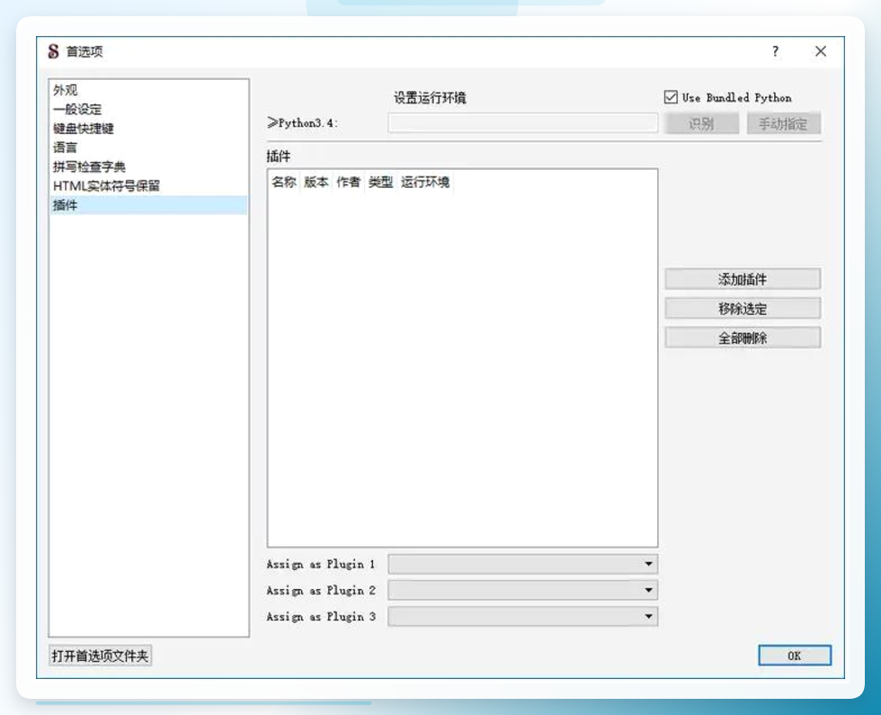The image size is (881, 715).
Task: Click 全部删除 button
Action: [743, 338]
